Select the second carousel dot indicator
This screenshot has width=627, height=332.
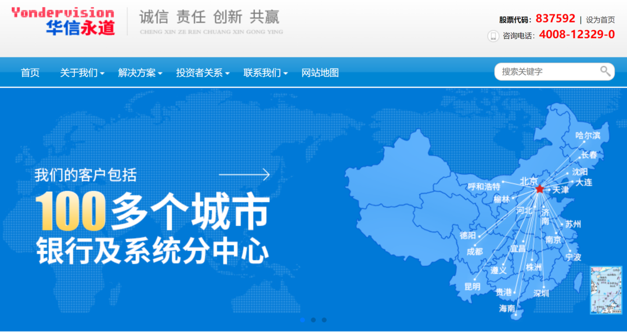click(x=313, y=320)
